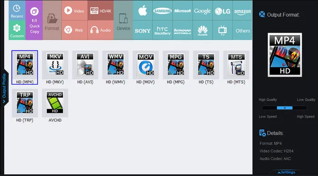
Task: Choose the Sony device brand
Action: pyautogui.click(x=143, y=30)
